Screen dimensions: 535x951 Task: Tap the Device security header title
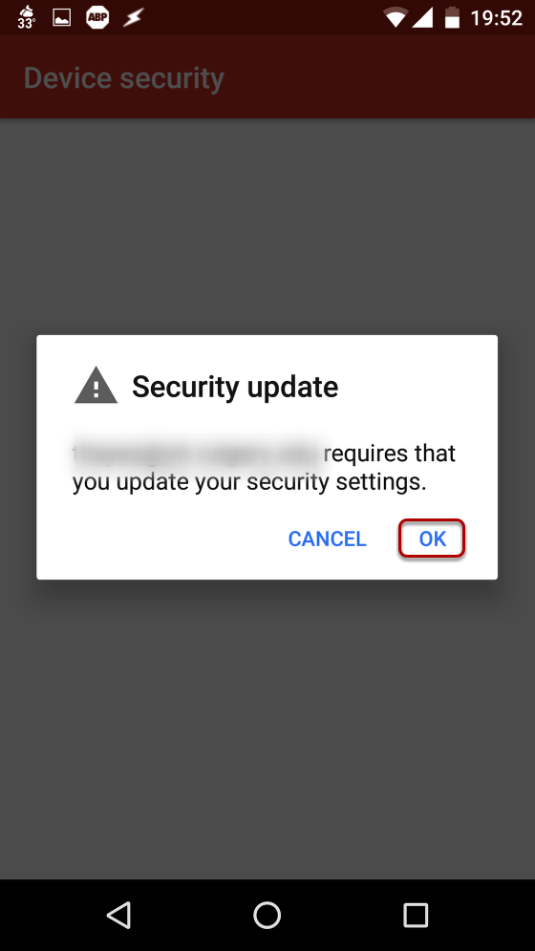(124, 78)
